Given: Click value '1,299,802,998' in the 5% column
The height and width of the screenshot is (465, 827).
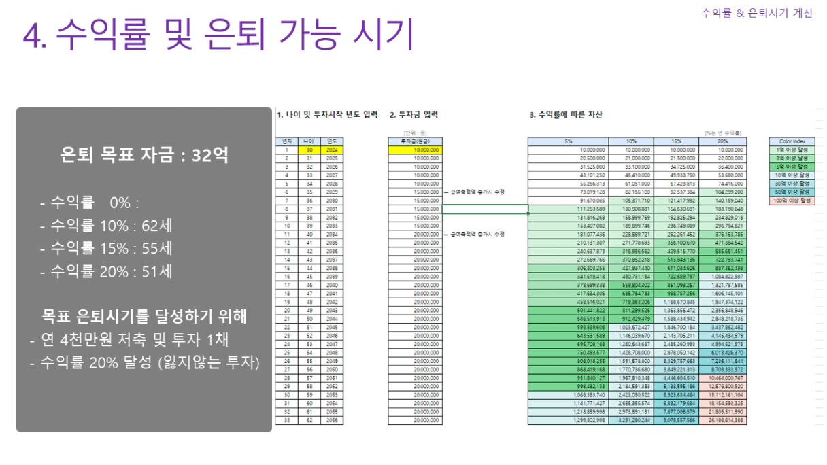Looking at the screenshot, I should coord(568,421).
